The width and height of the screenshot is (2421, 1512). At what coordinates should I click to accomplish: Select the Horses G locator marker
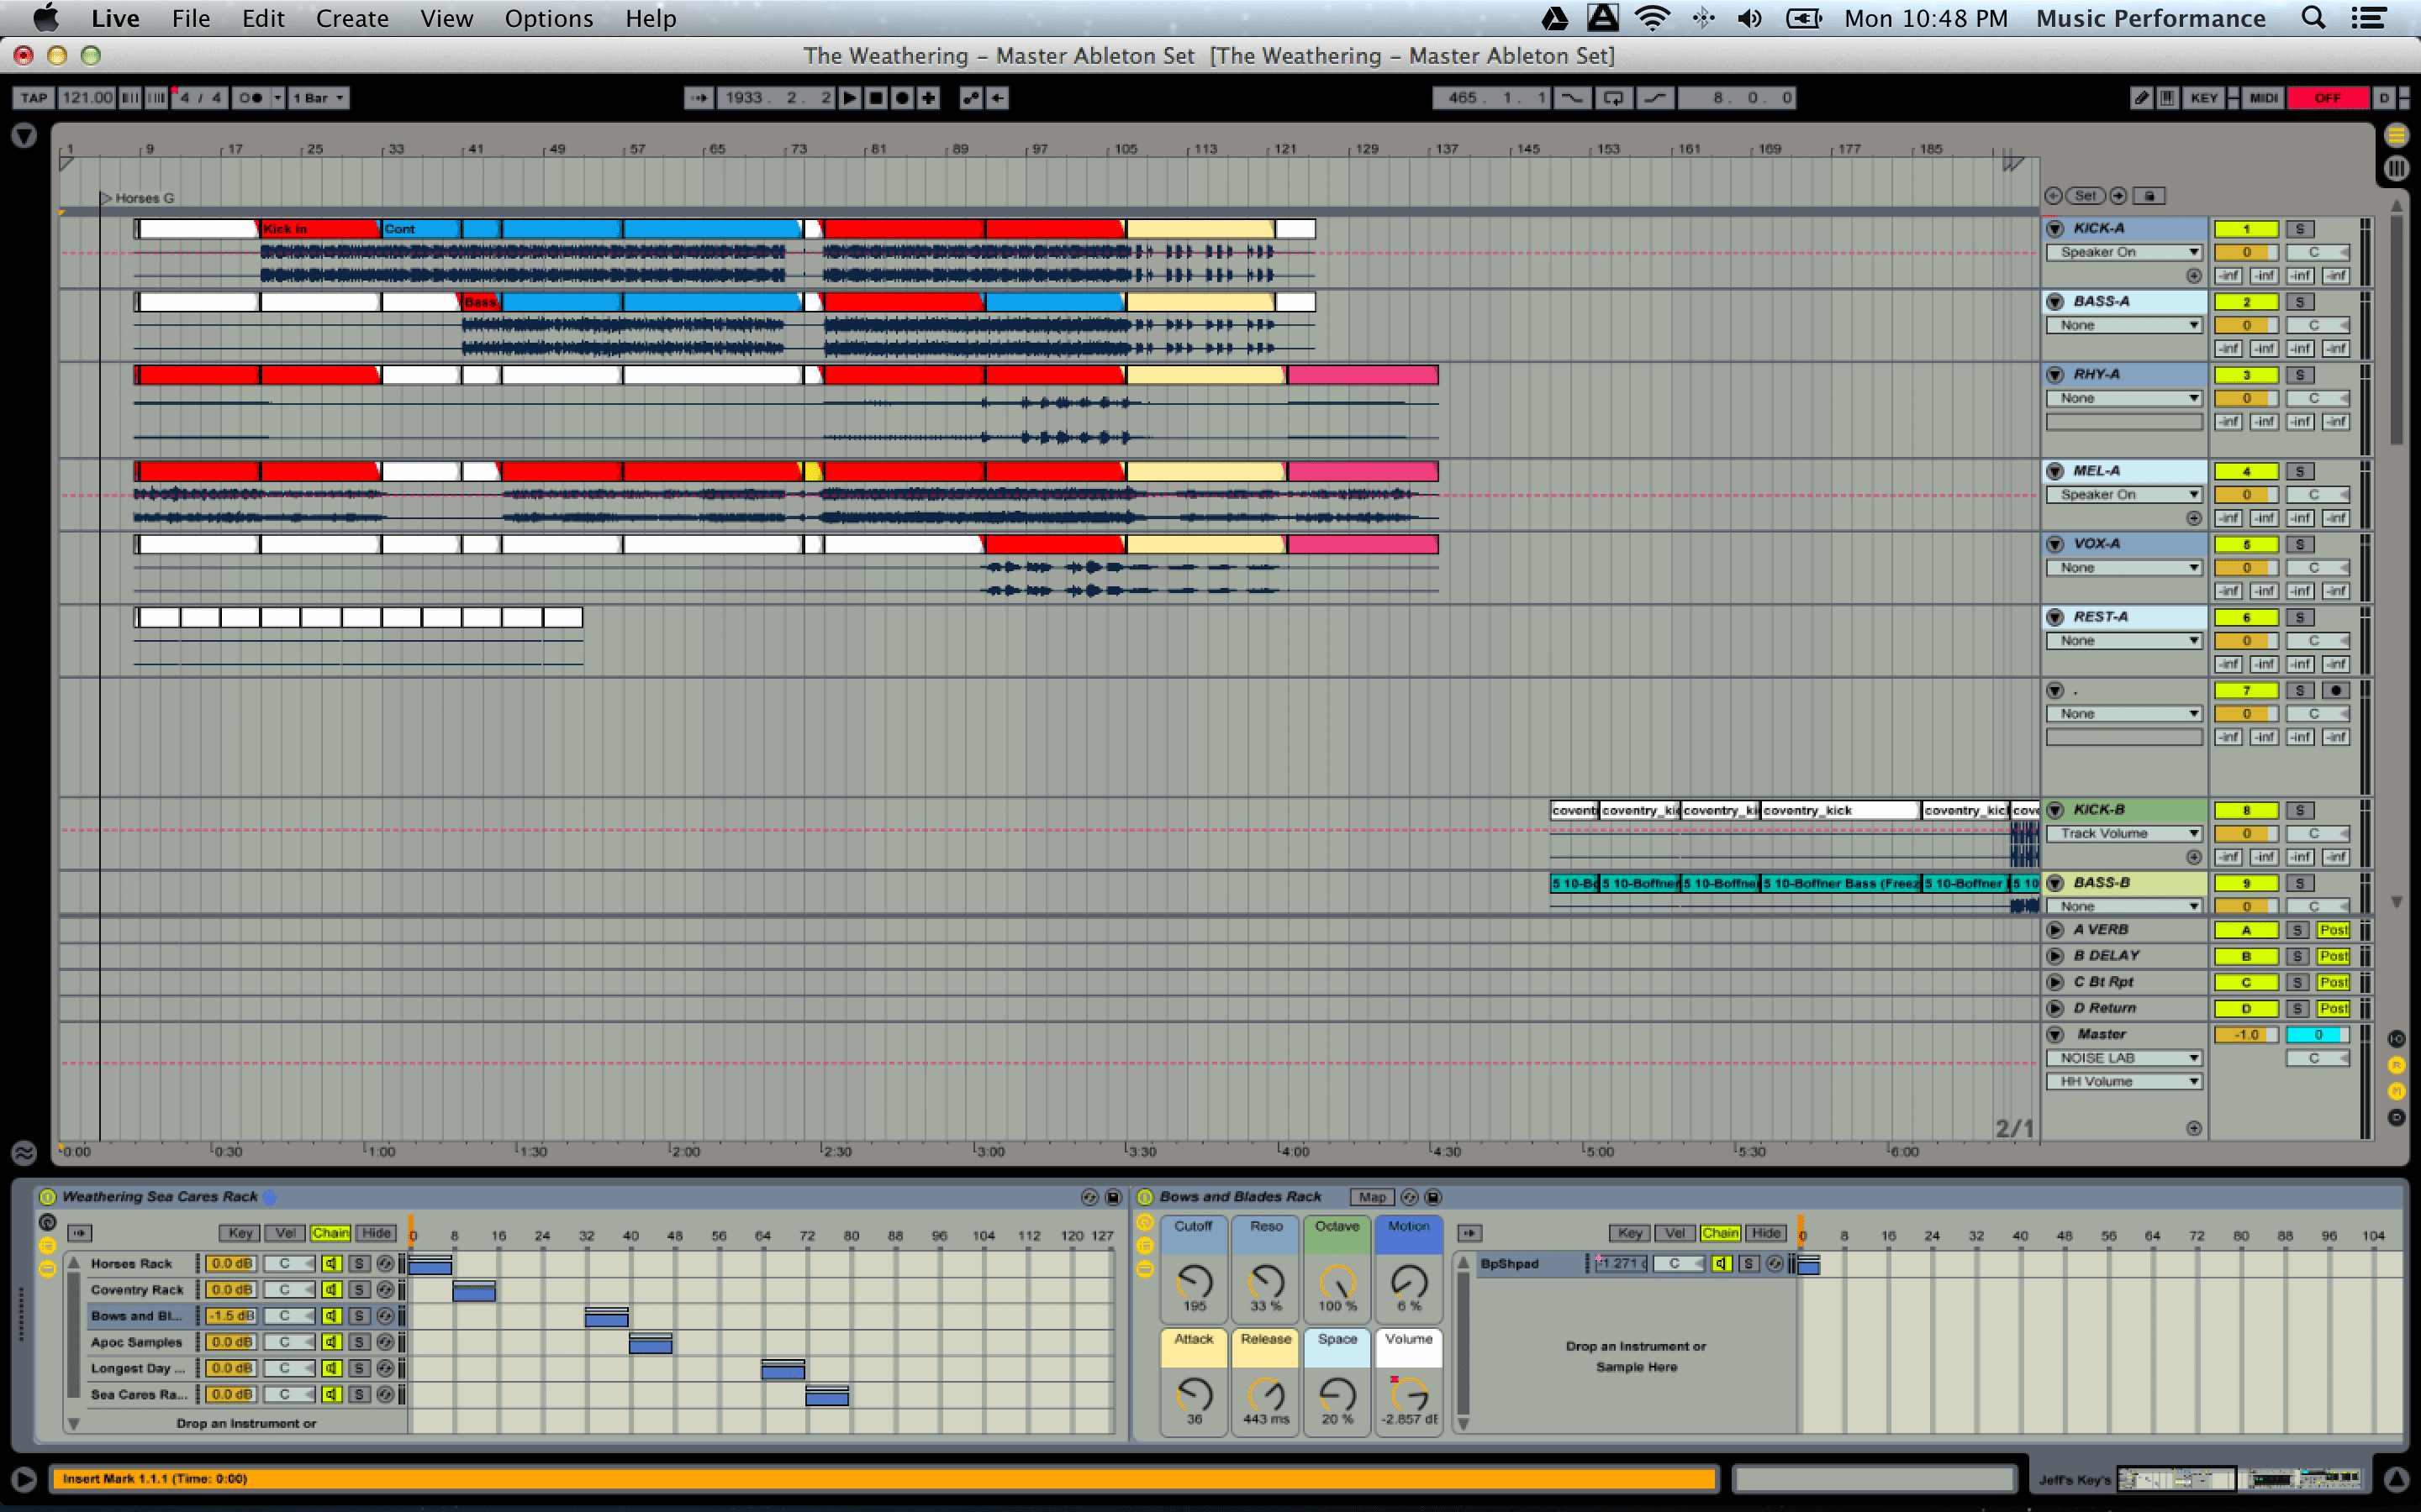(x=137, y=198)
